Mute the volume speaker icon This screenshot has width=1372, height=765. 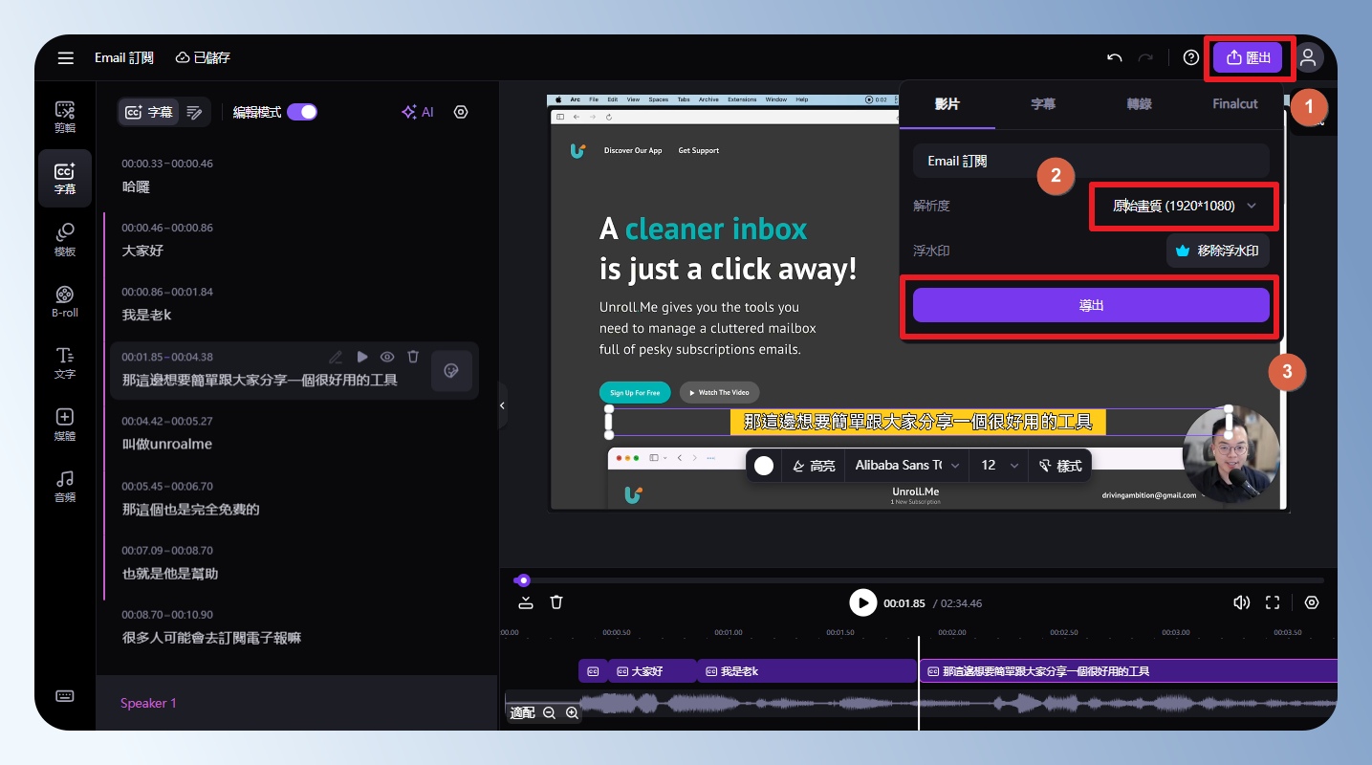click(1241, 602)
